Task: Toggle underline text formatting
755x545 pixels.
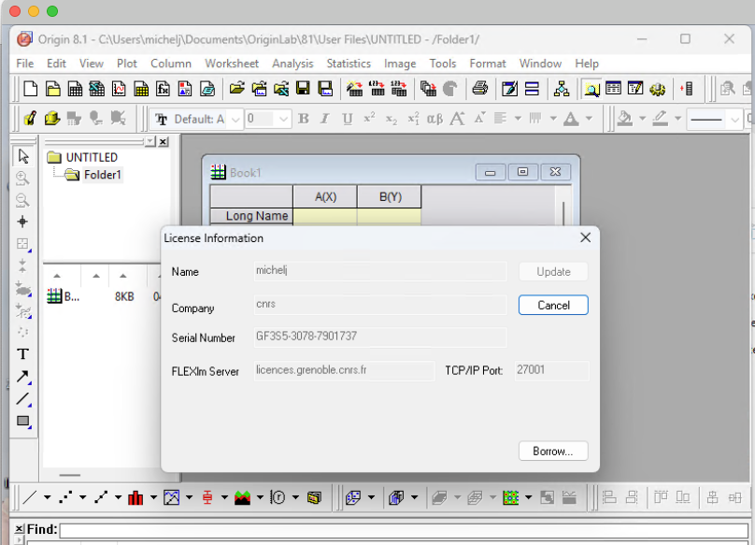Action: pos(348,119)
